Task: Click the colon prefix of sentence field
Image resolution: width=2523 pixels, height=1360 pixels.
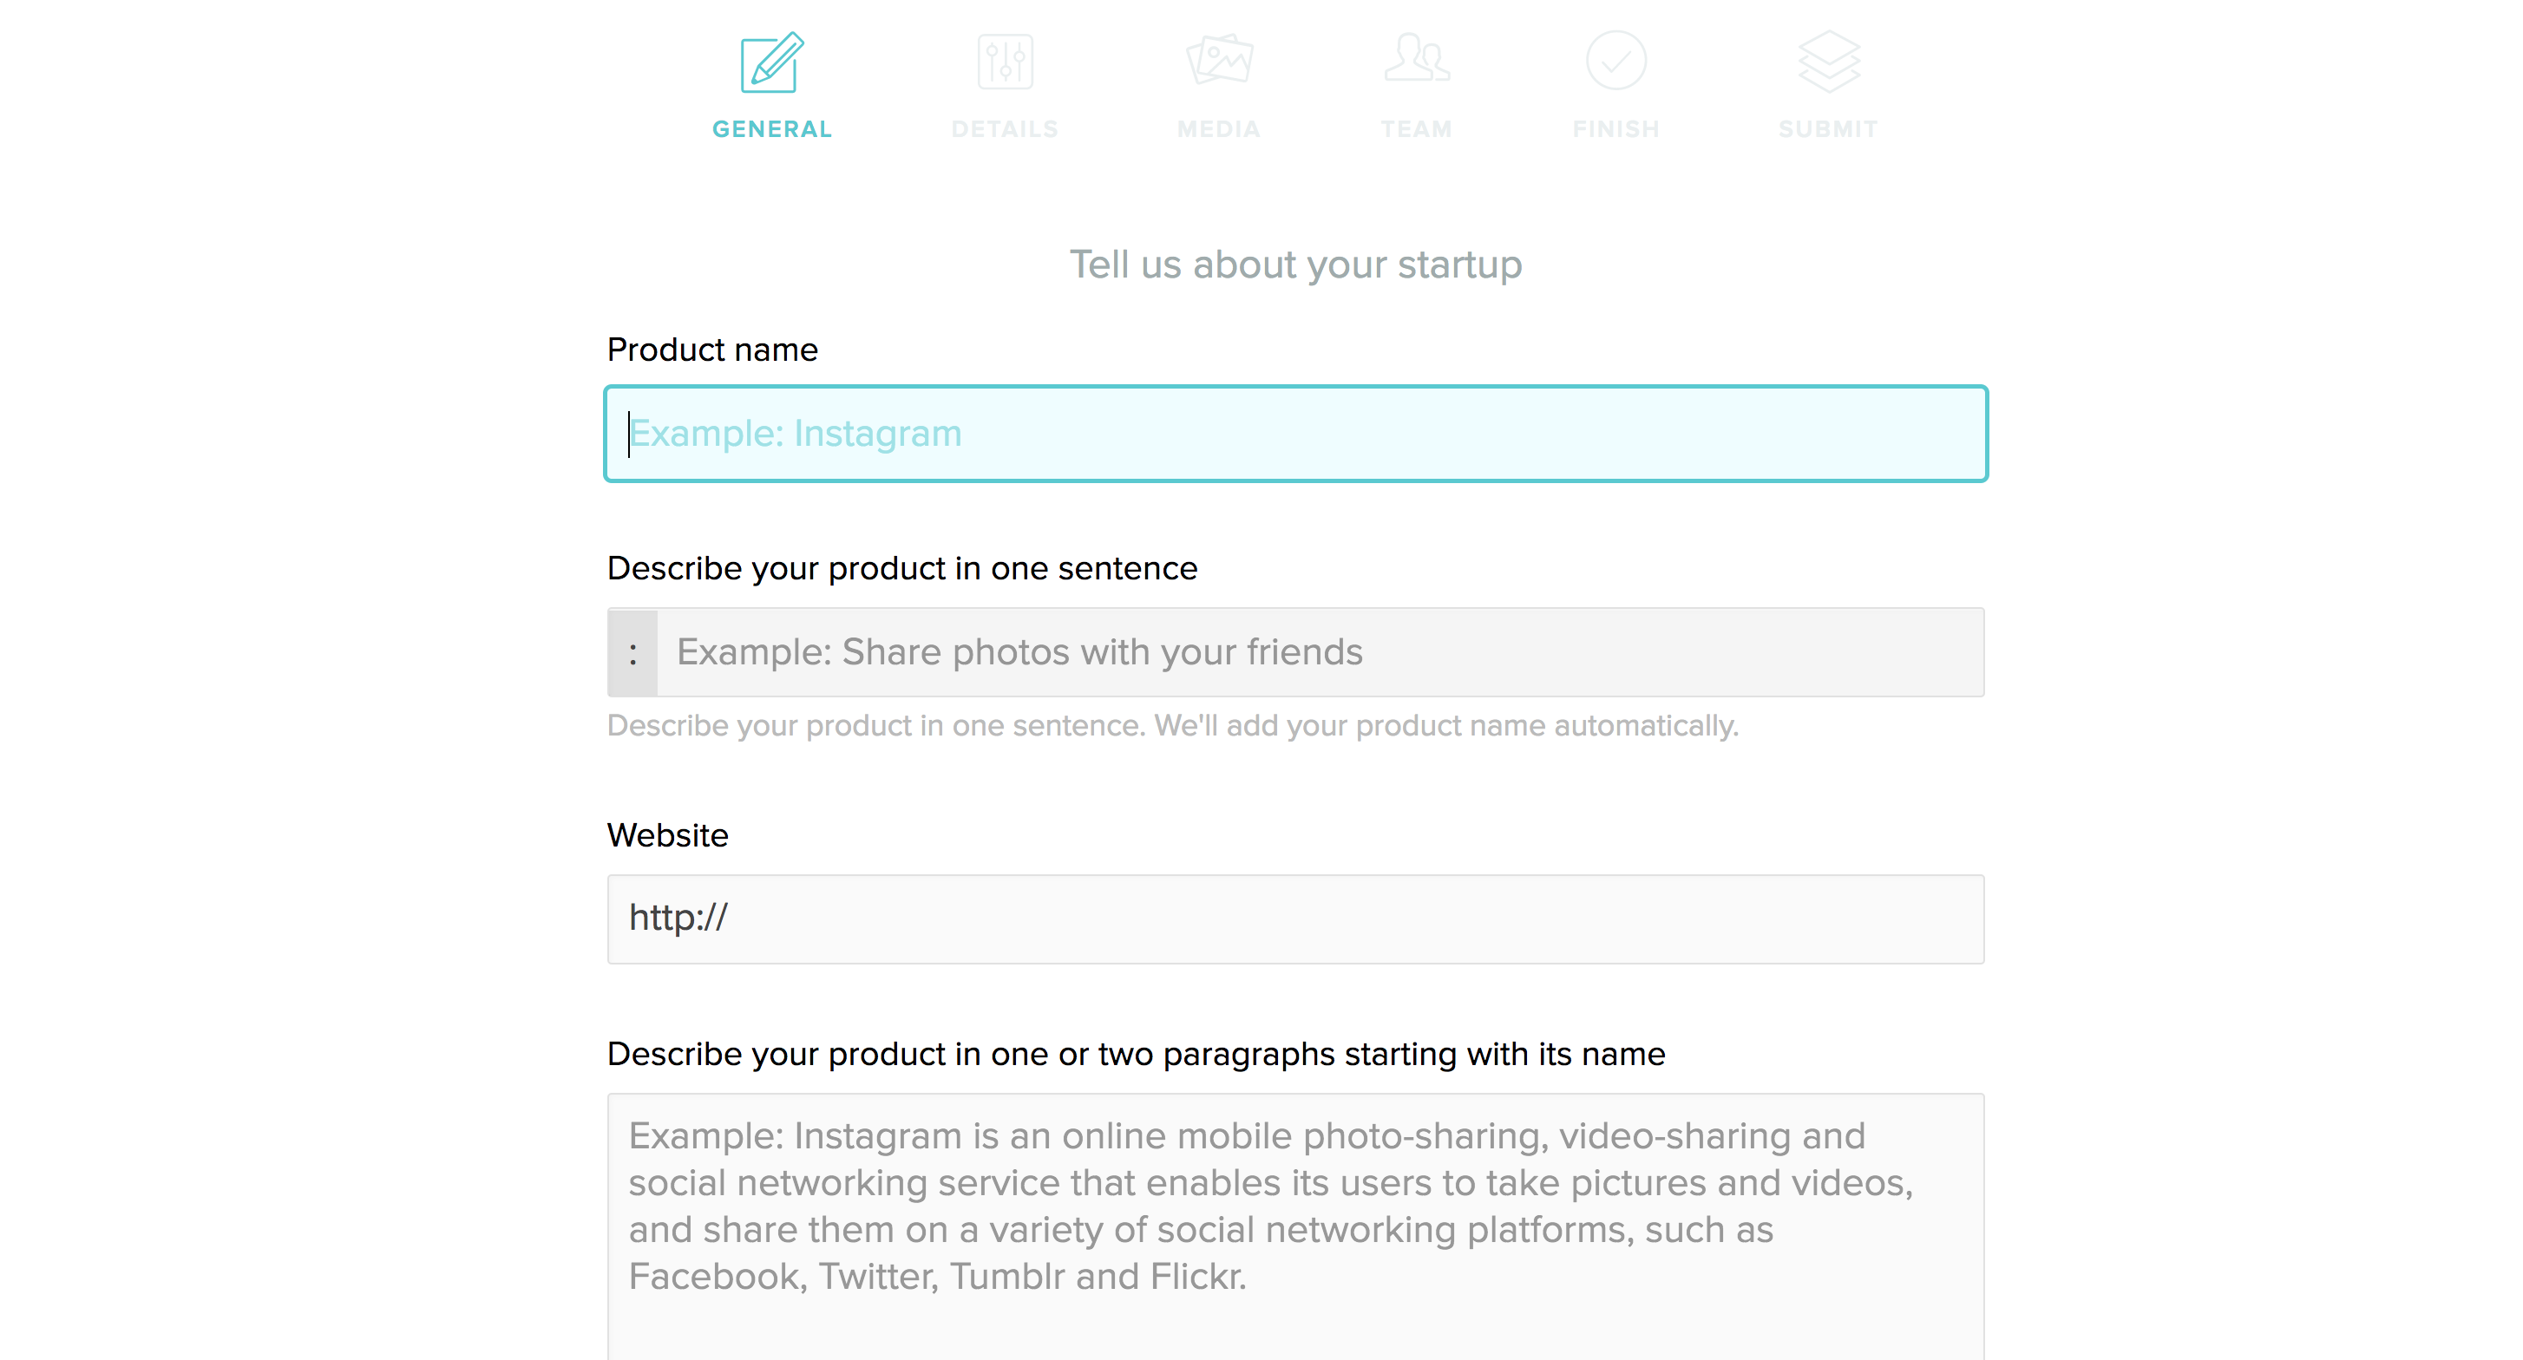Action: point(632,653)
